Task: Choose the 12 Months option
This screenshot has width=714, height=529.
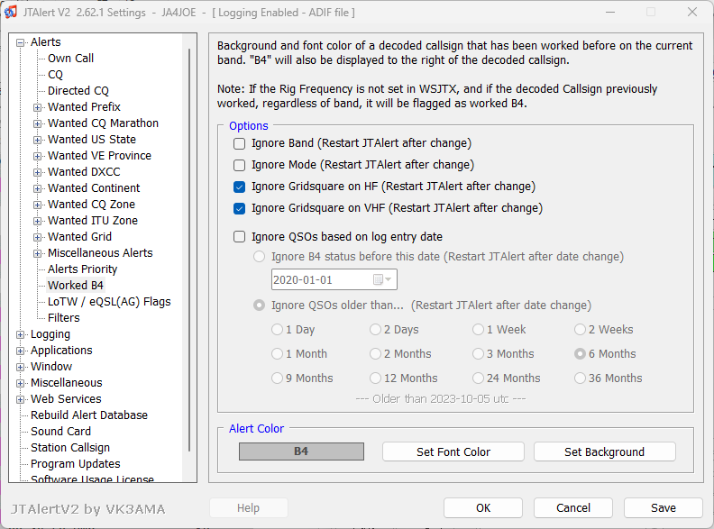Action: point(375,378)
